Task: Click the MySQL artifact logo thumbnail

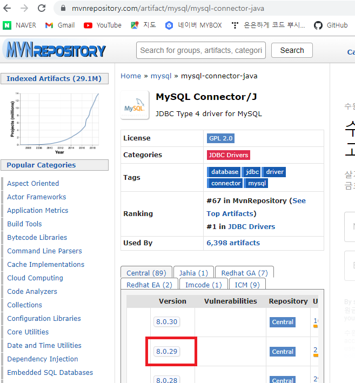Action: pos(135,105)
